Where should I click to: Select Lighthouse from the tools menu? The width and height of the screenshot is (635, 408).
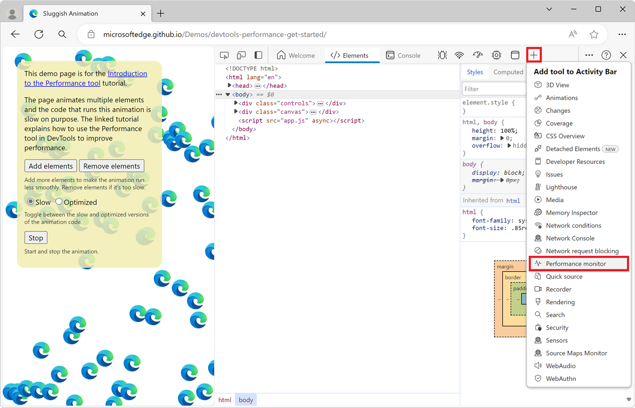coord(579,187)
